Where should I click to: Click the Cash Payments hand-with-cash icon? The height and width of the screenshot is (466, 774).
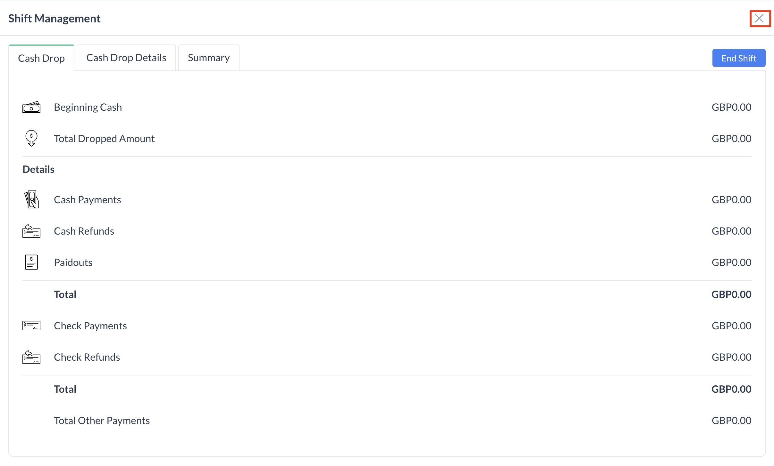click(31, 199)
